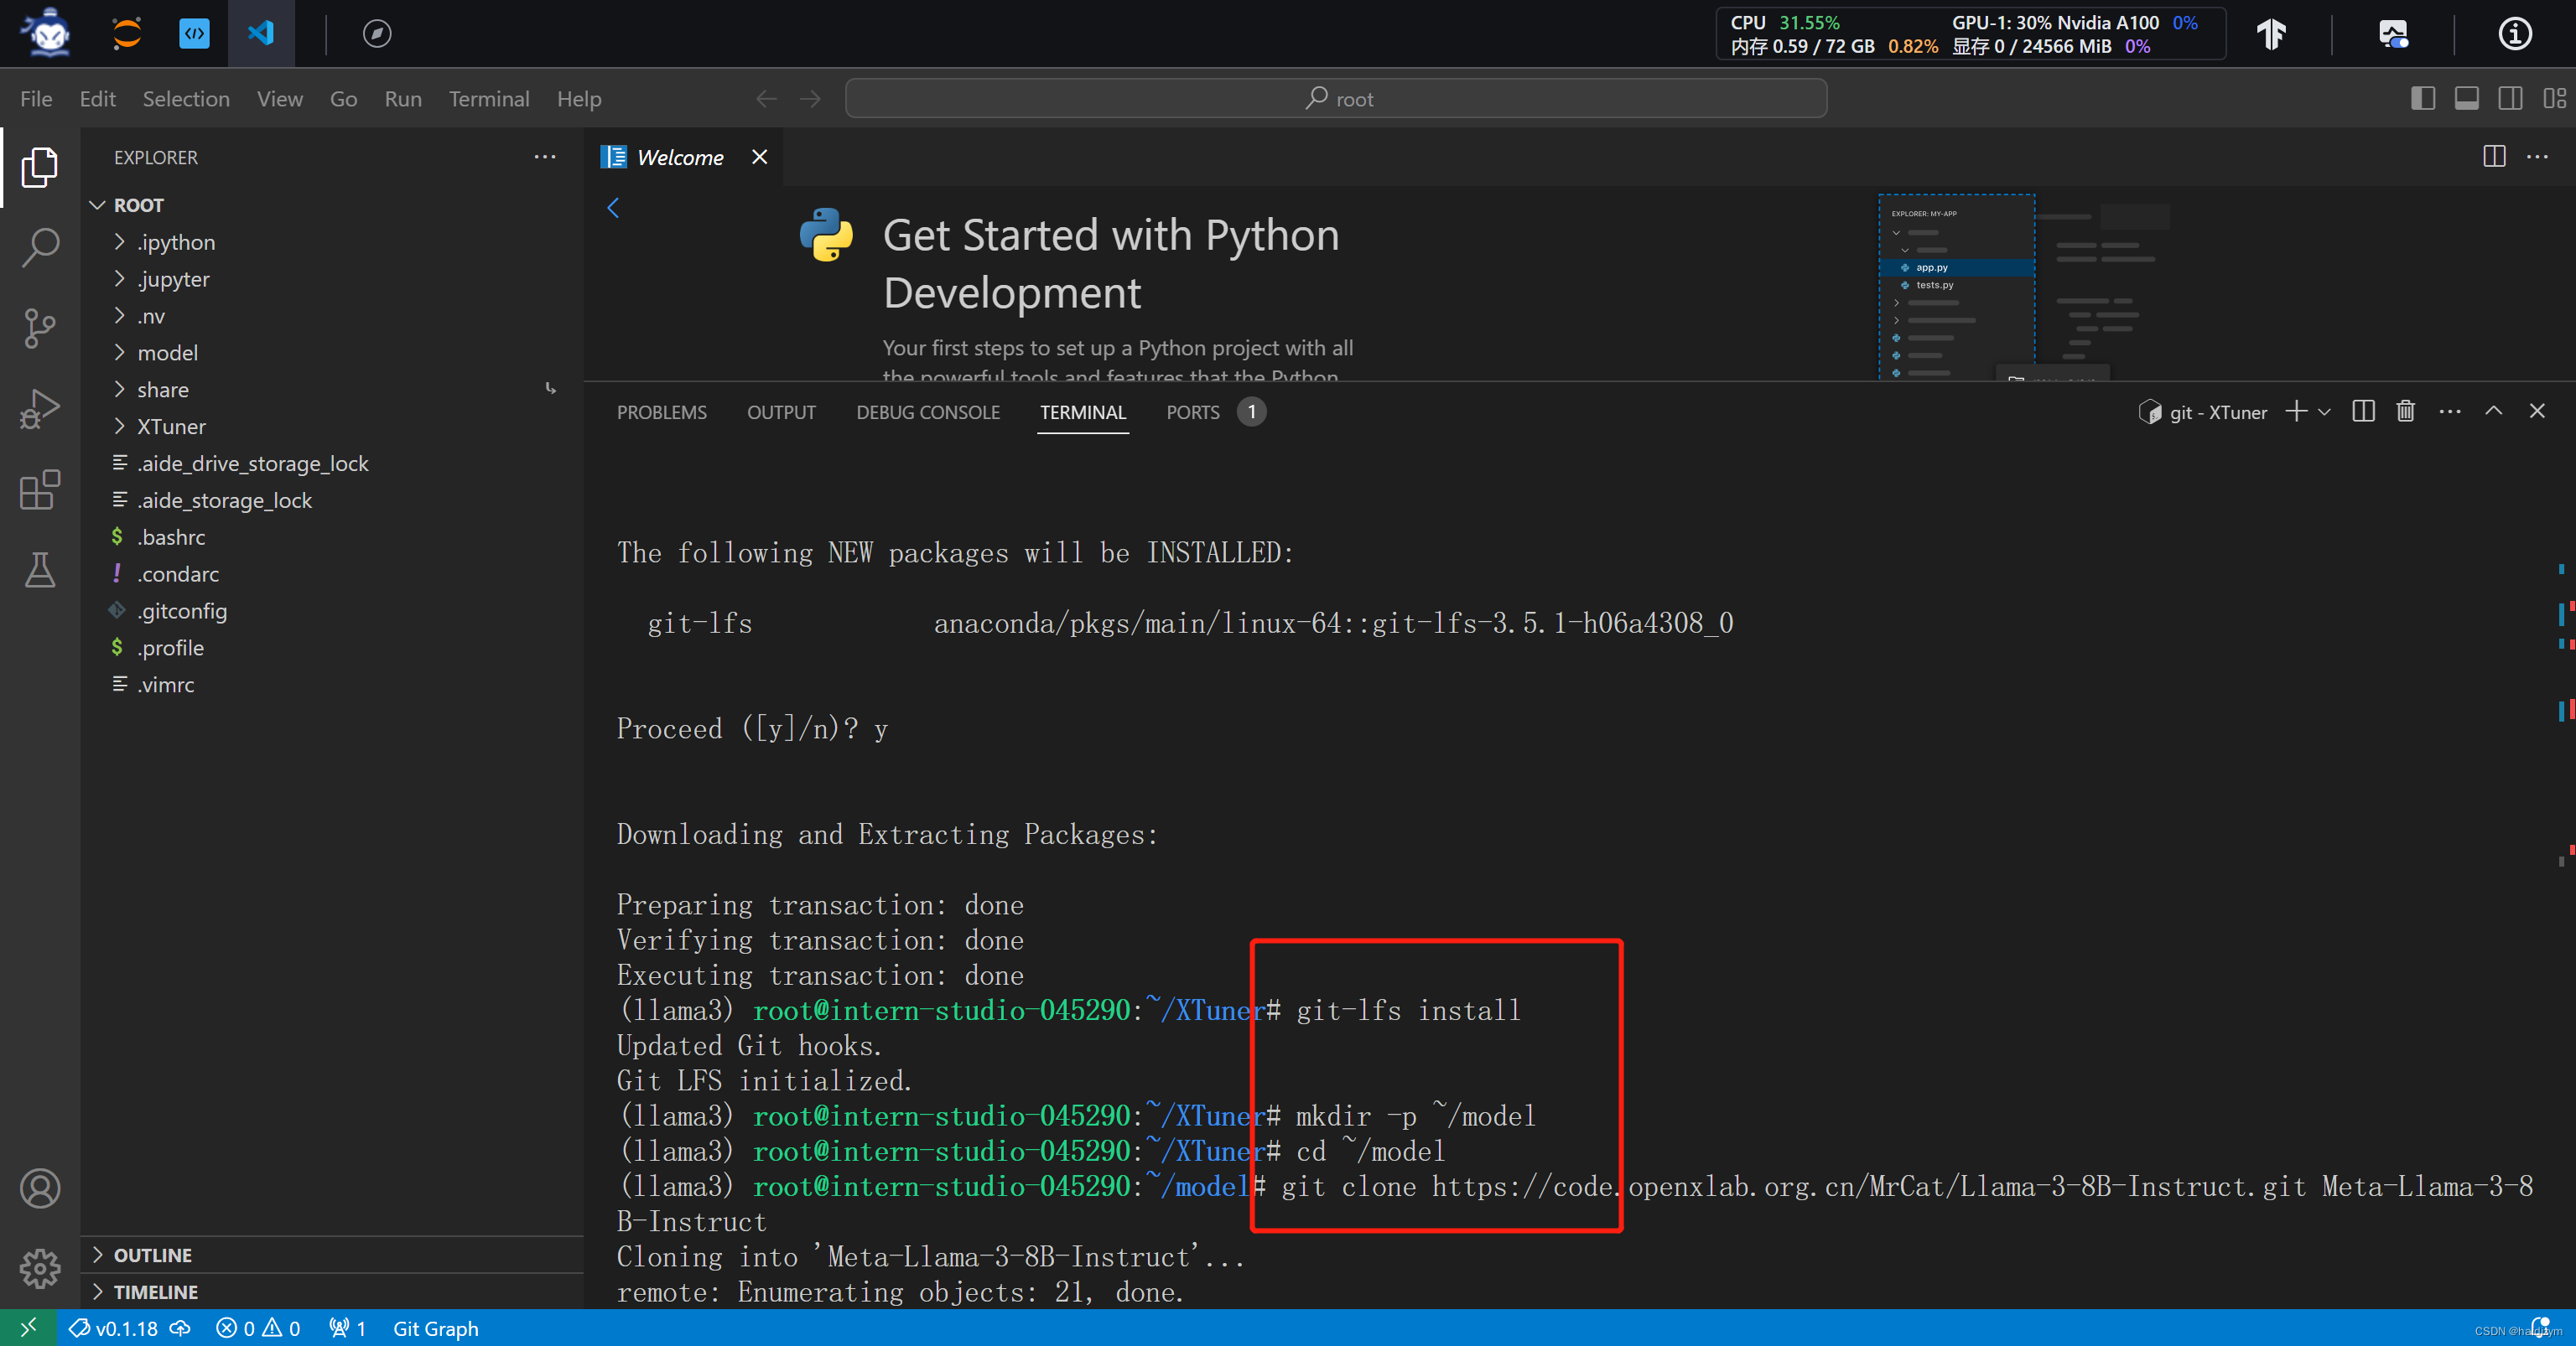
Task: Expand the OUTLINE section
Action: click(332, 1255)
